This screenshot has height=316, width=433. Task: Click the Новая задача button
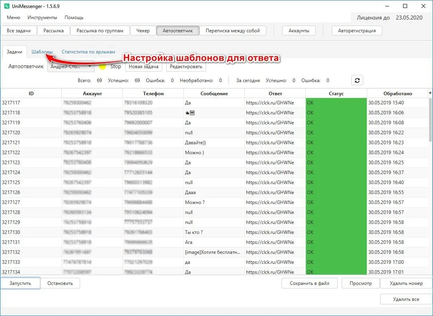144,67
